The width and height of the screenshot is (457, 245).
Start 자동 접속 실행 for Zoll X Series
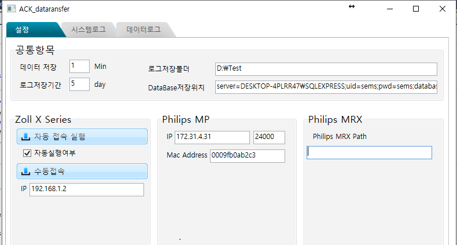[82, 137]
